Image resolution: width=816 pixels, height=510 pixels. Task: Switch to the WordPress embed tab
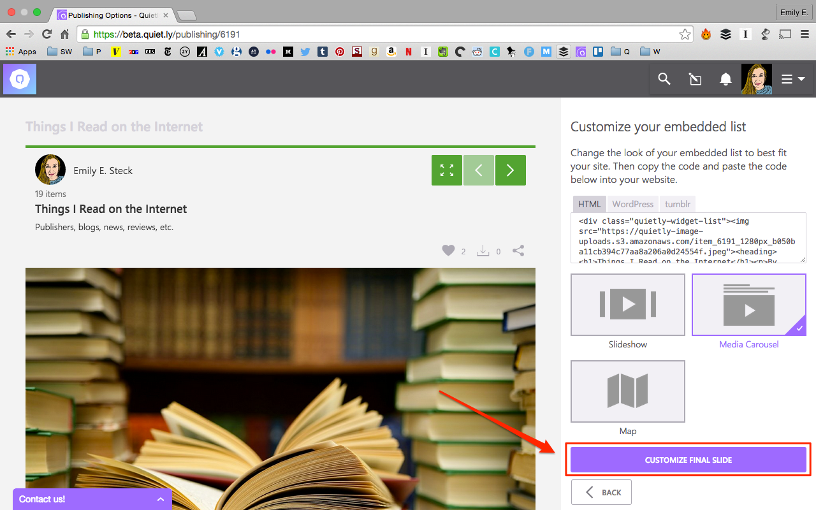[x=632, y=204]
